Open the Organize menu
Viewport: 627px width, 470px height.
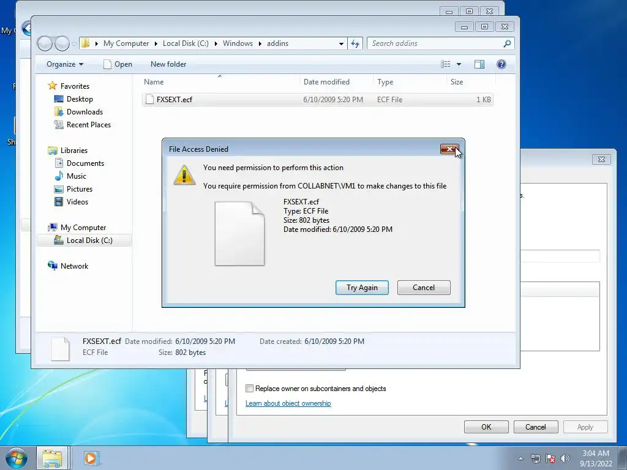[65, 64]
